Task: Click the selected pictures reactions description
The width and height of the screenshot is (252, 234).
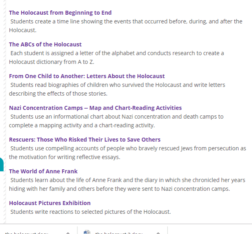Action: 90,212
